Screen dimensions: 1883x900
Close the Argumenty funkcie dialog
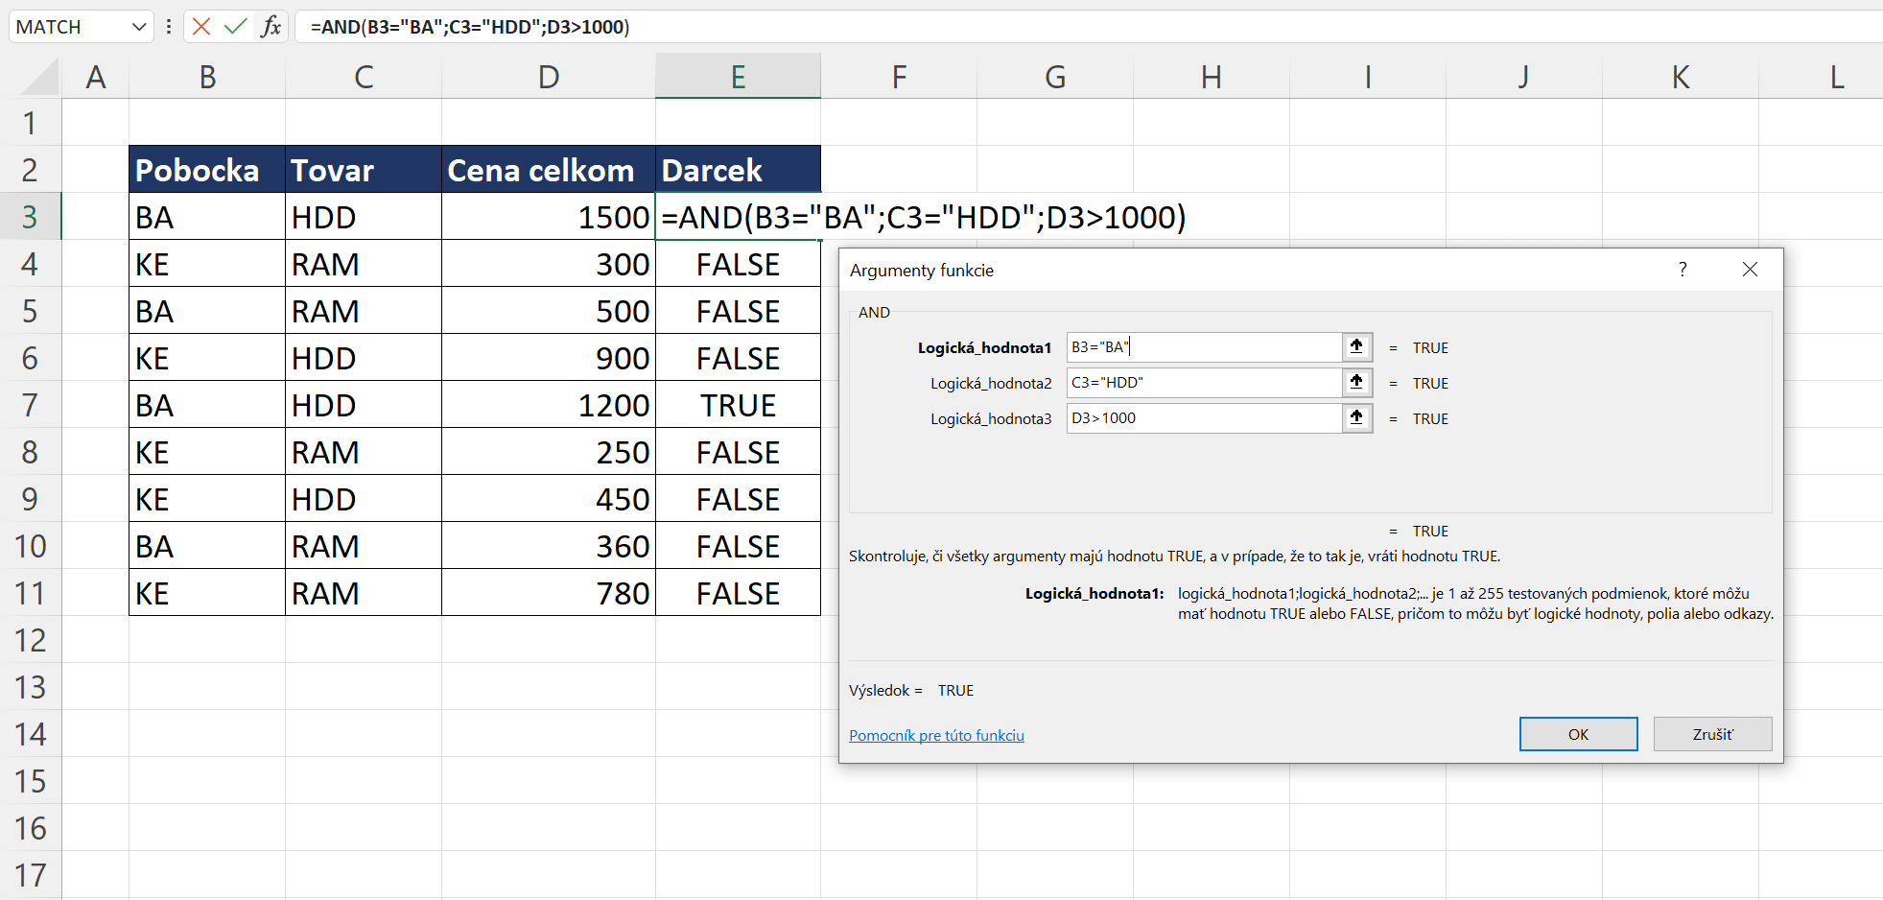[x=1750, y=270]
